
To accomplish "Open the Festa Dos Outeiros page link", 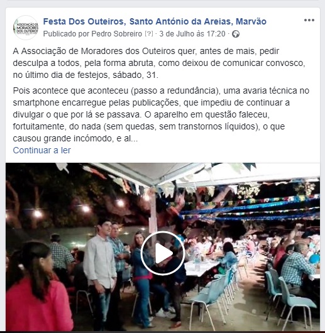I will [x=155, y=21].
